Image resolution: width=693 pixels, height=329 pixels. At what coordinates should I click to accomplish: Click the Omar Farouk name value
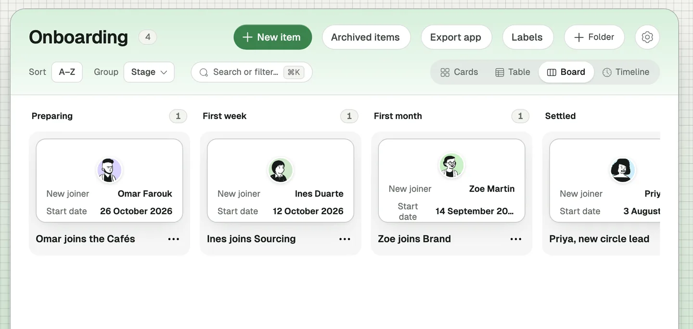(x=145, y=194)
